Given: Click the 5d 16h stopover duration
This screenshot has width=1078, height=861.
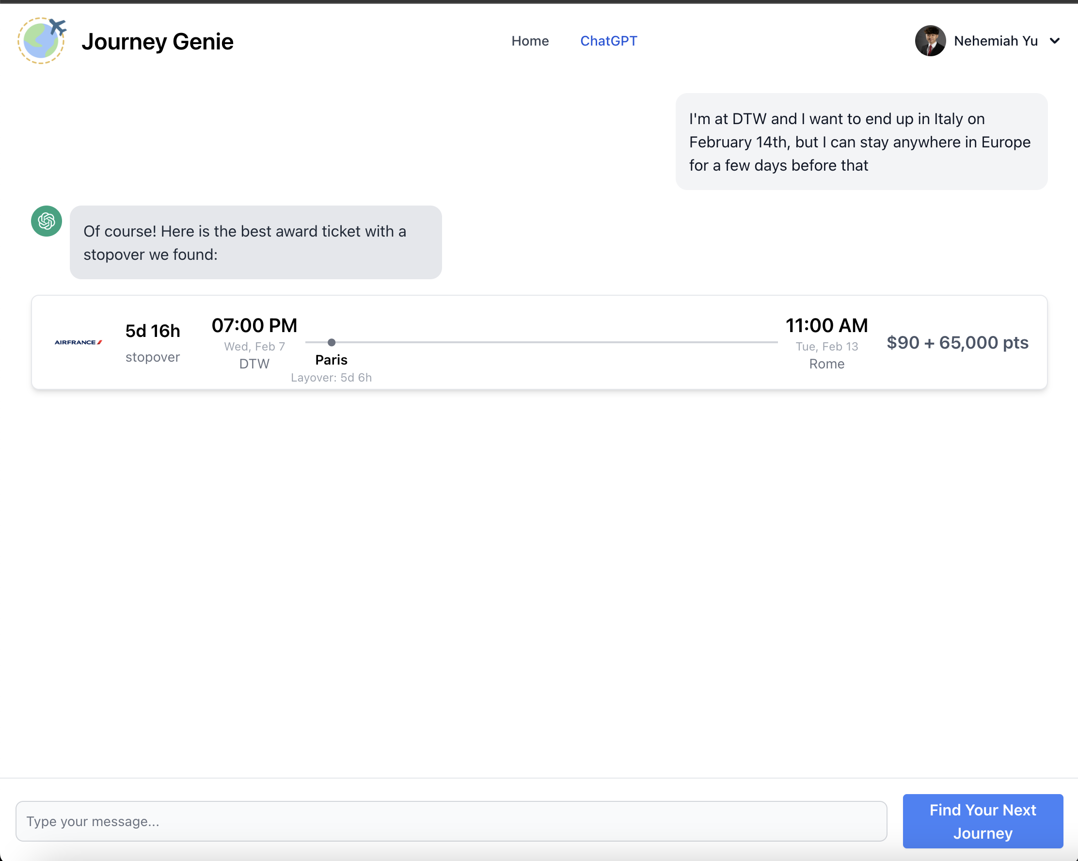Looking at the screenshot, I should pyautogui.click(x=153, y=331).
